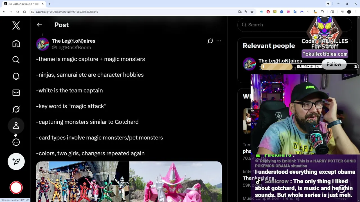Open the X logo home link

(16, 26)
